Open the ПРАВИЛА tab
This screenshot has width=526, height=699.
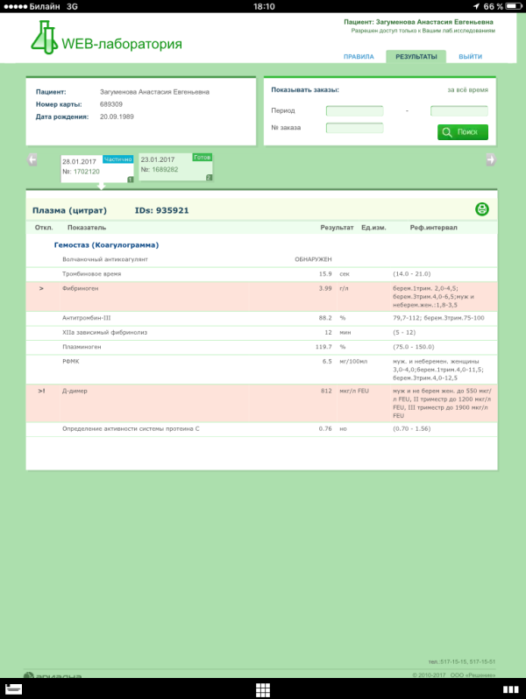(x=359, y=56)
